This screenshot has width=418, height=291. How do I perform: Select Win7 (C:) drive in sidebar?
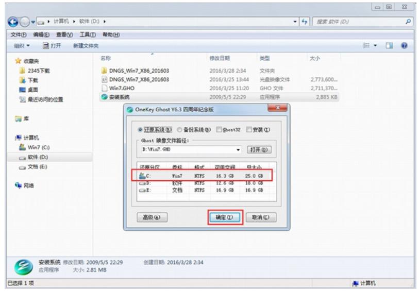35,147
